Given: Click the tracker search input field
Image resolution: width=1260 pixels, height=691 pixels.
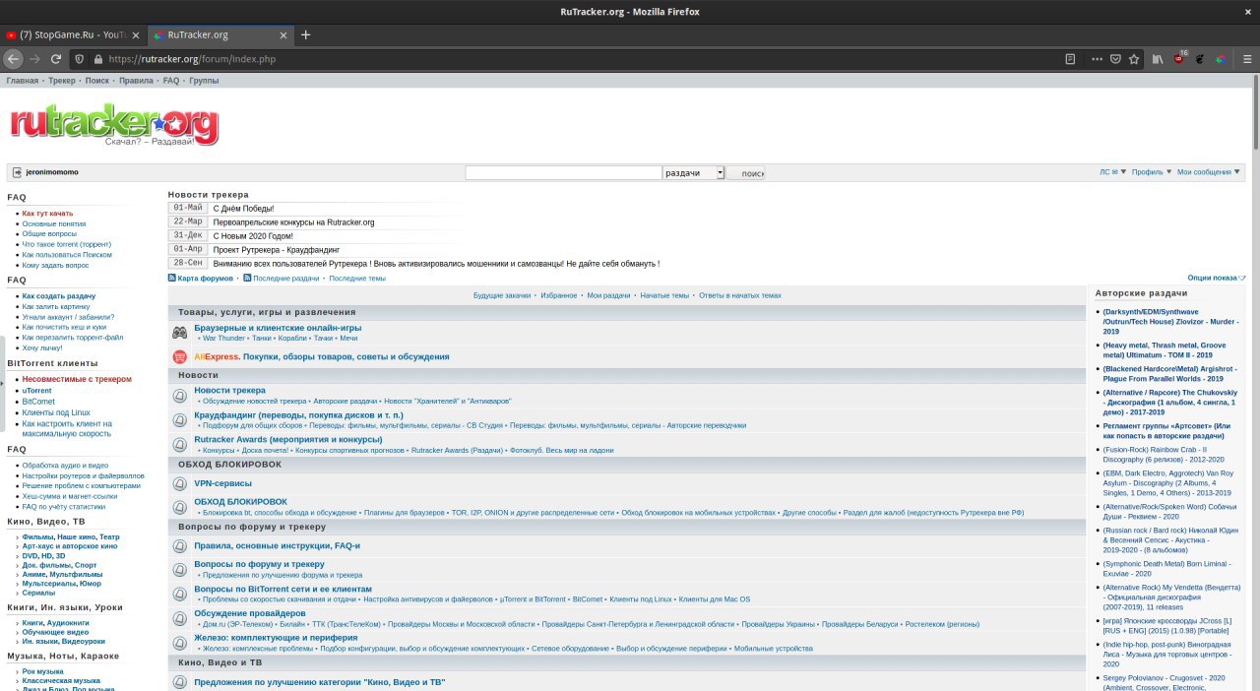Looking at the screenshot, I should (563, 172).
